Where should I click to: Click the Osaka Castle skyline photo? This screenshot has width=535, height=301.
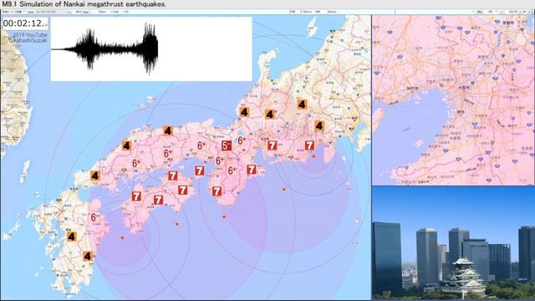[453, 243]
